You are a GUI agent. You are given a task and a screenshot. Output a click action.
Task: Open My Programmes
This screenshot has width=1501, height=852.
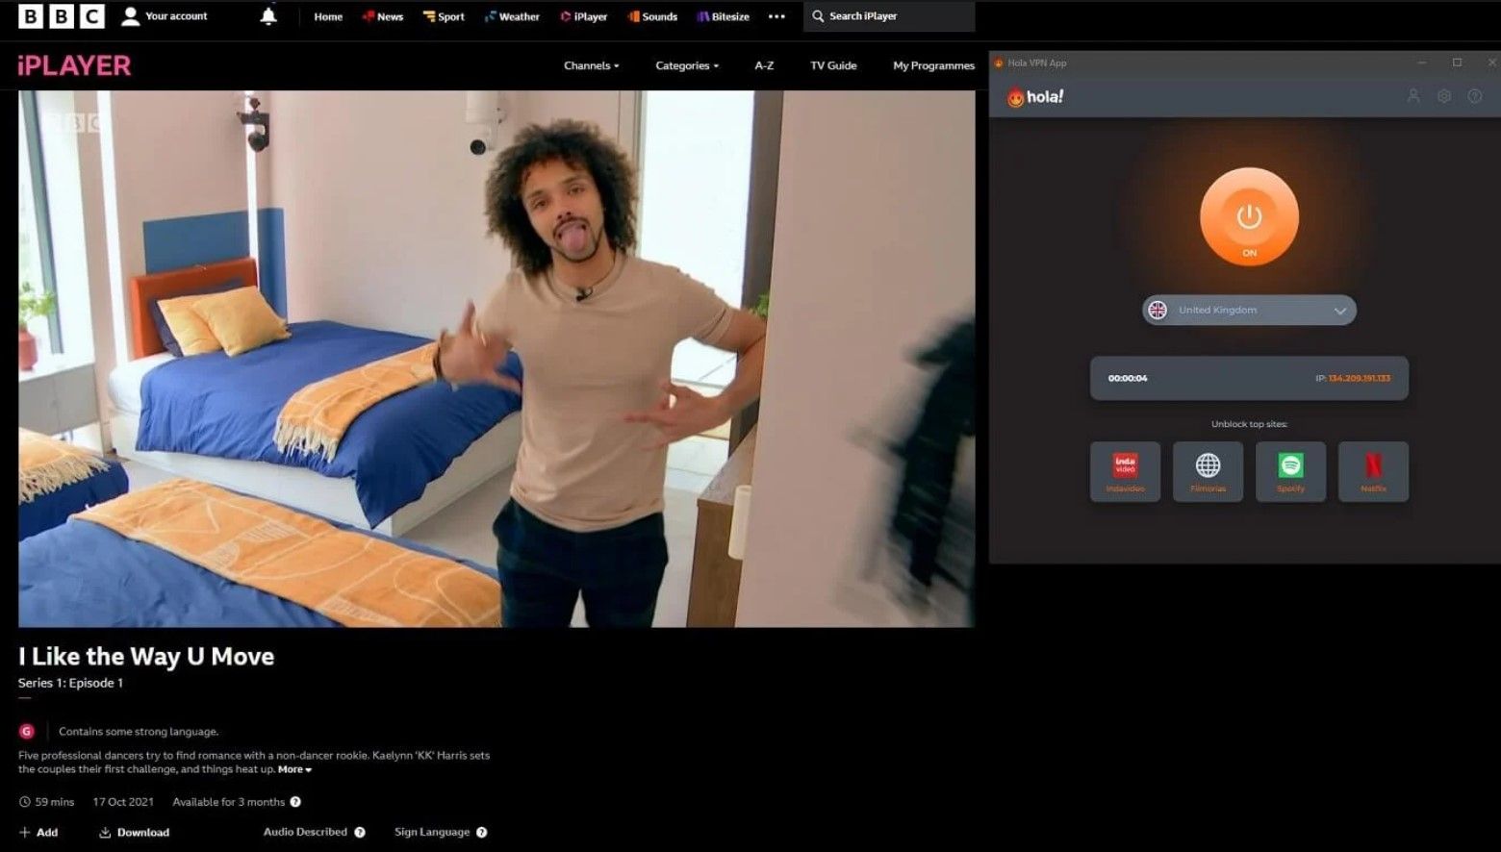point(933,65)
